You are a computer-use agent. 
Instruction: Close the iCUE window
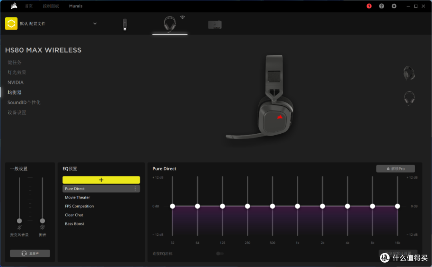pos(424,6)
